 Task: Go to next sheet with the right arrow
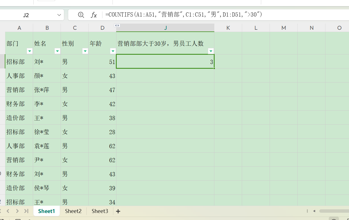(17, 211)
